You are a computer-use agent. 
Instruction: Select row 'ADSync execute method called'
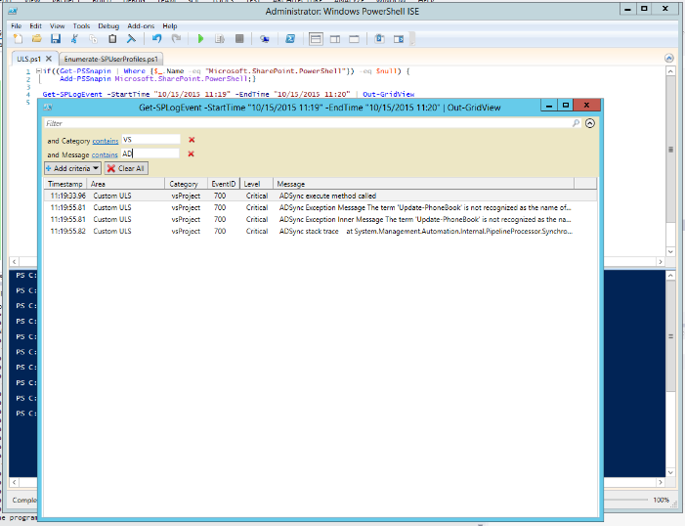coord(321,196)
